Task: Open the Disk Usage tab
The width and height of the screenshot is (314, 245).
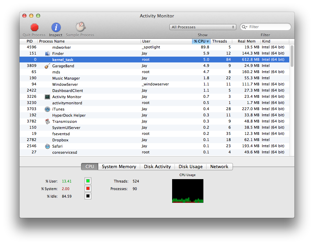Action: tap(190, 167)
